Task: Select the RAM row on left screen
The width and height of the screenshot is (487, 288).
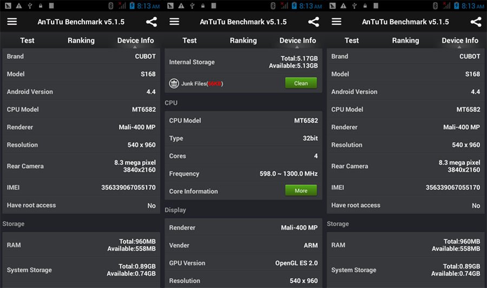Action: 81,245
